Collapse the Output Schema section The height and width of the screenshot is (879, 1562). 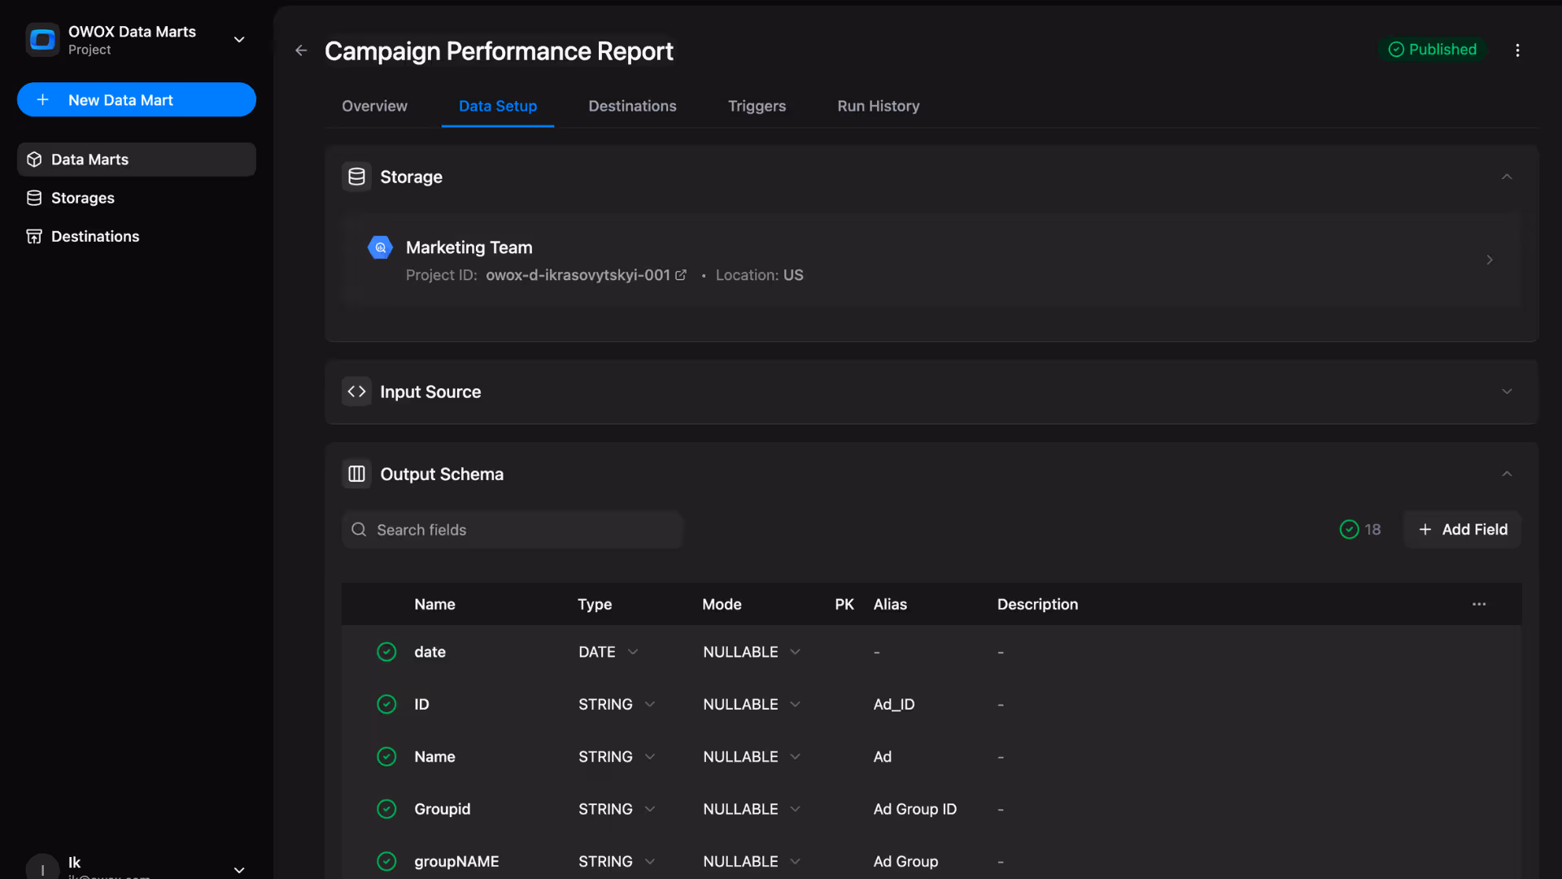(1507, 474)
